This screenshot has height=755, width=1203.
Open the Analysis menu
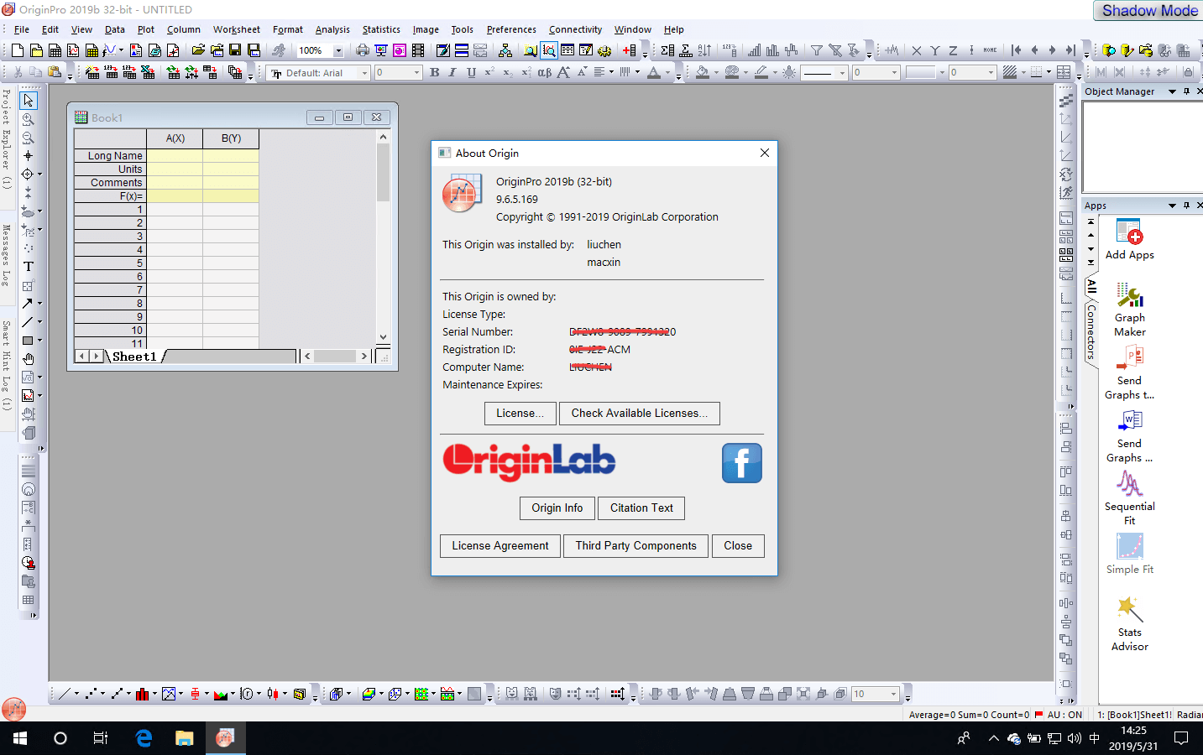point(332,29)
